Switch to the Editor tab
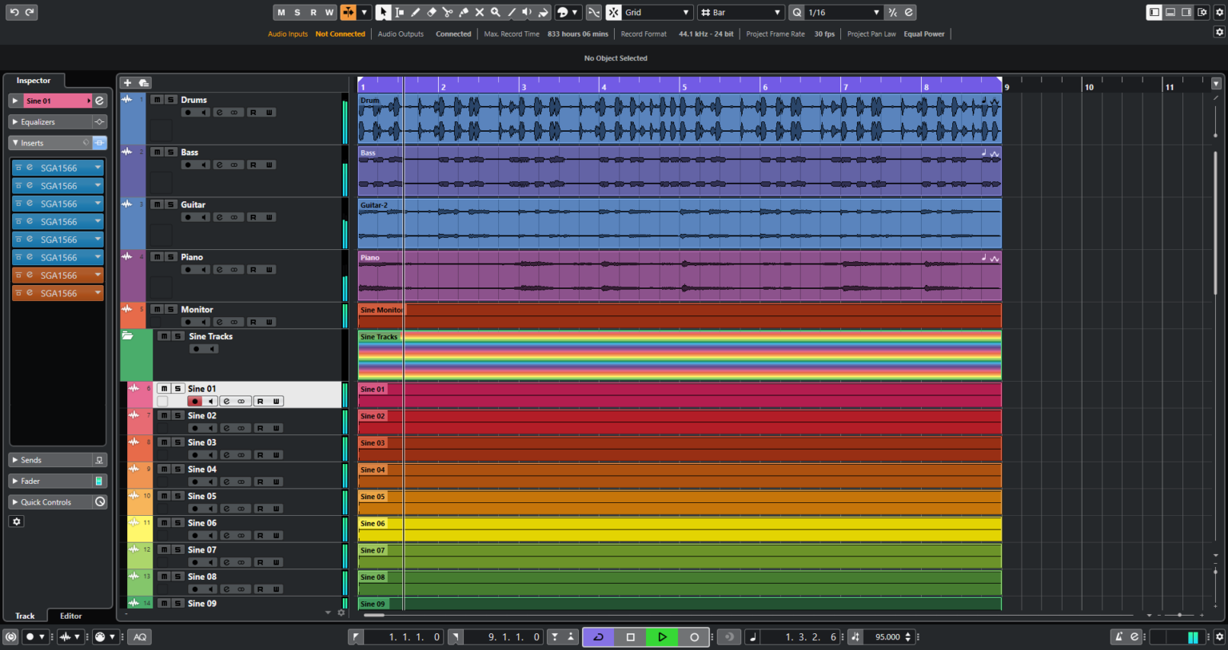 70,616
